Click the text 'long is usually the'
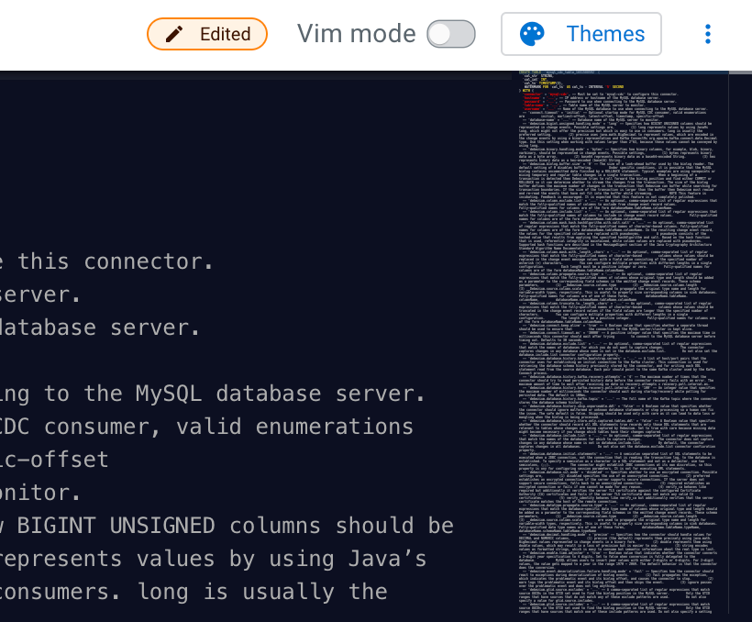This screenshot has height=622, width=752. (x=263, y=592)
